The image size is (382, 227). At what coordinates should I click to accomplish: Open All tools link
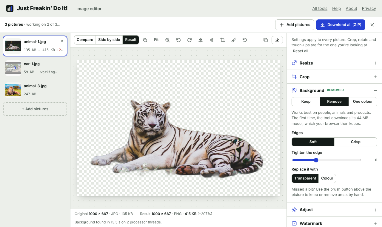click(x=320, y=8)
